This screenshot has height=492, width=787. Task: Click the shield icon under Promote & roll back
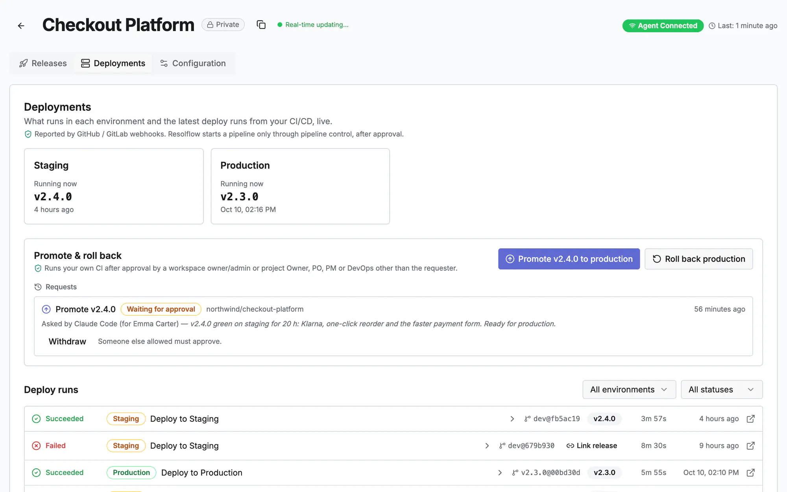[x=38, y=268]
